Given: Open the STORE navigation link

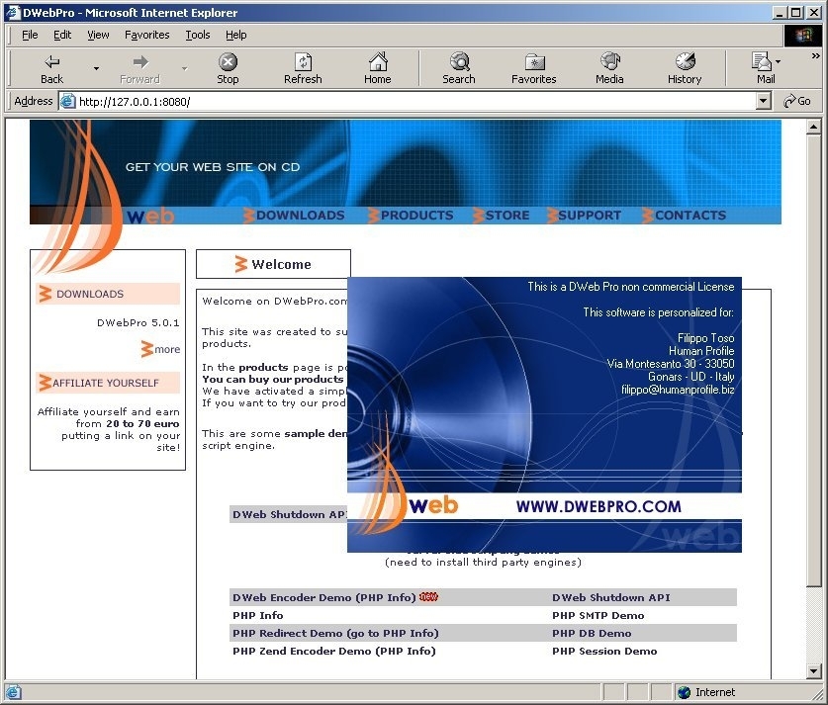Looking at the screenshot, I should (502, 216).
